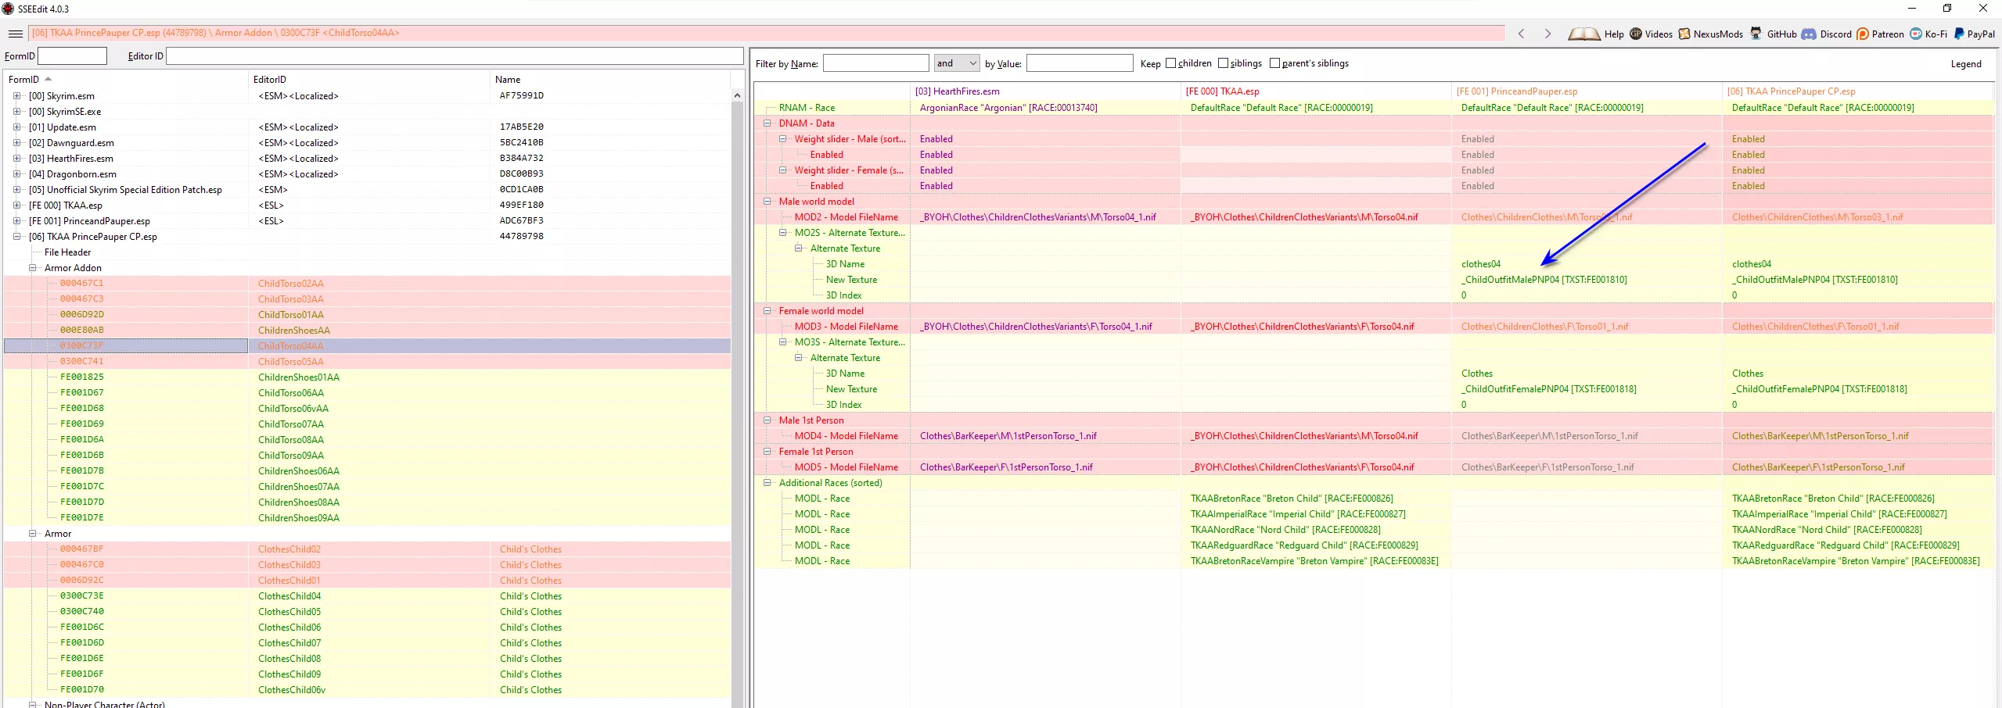Open the Discord icon

click(1809, 34)
